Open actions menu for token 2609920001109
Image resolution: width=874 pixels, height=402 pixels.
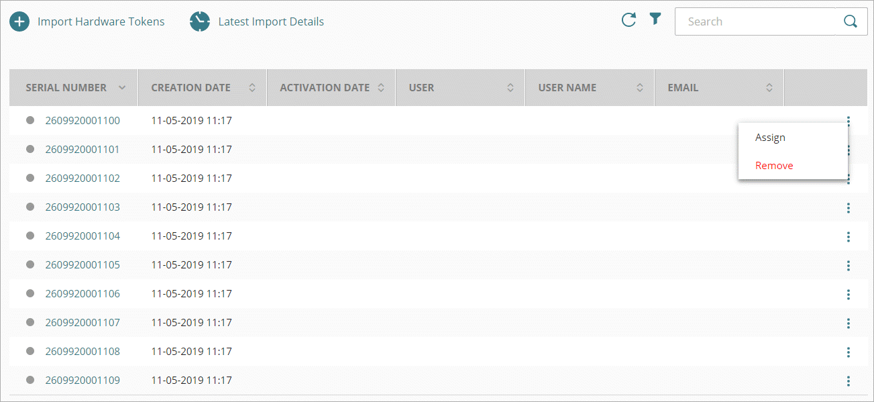click(849, 381)
